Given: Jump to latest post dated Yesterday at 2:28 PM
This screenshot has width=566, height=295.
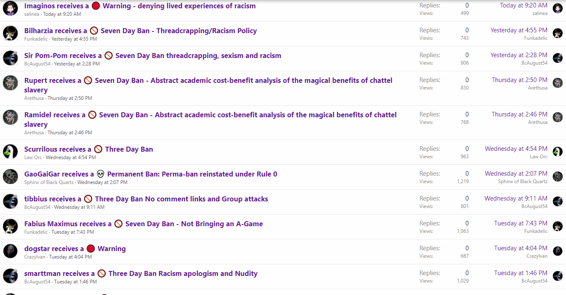Looking at the screenshot, I should (x=519, y=55).
